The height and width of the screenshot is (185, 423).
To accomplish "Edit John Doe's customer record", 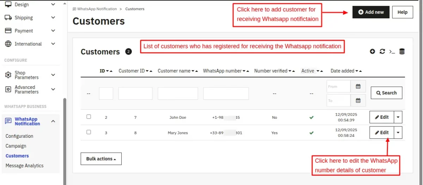I will tap(382, 117).
